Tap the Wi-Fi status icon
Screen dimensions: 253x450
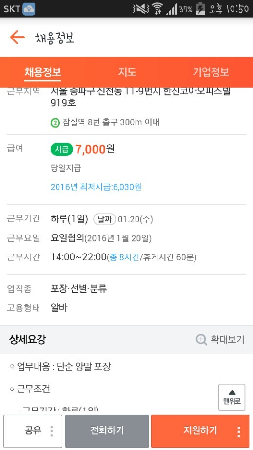[157, 9]
